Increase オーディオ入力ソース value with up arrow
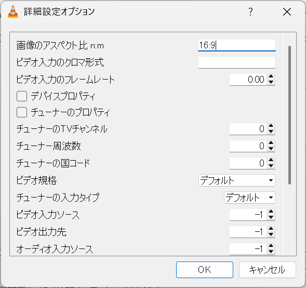The image size is (306, 288). 271,246
